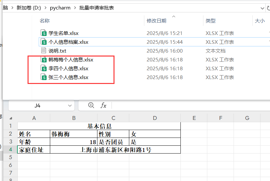Image resolution: width=270 pixels, height=181 pixels.
Task: Click the cell labeled 姓名
Action: tap(34, 134)
